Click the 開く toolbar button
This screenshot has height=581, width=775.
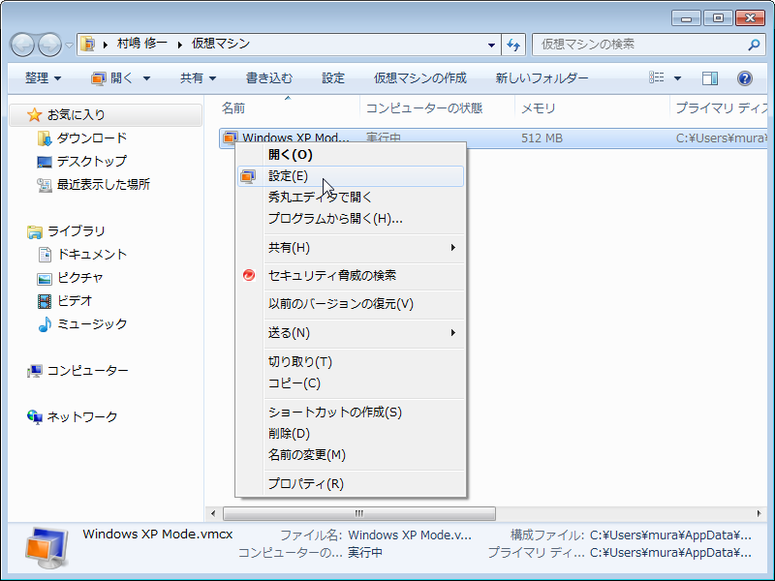click(x=112, y=78)
